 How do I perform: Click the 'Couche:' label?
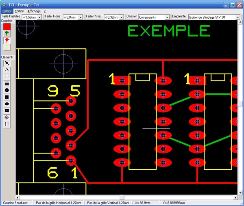point(7,21)
